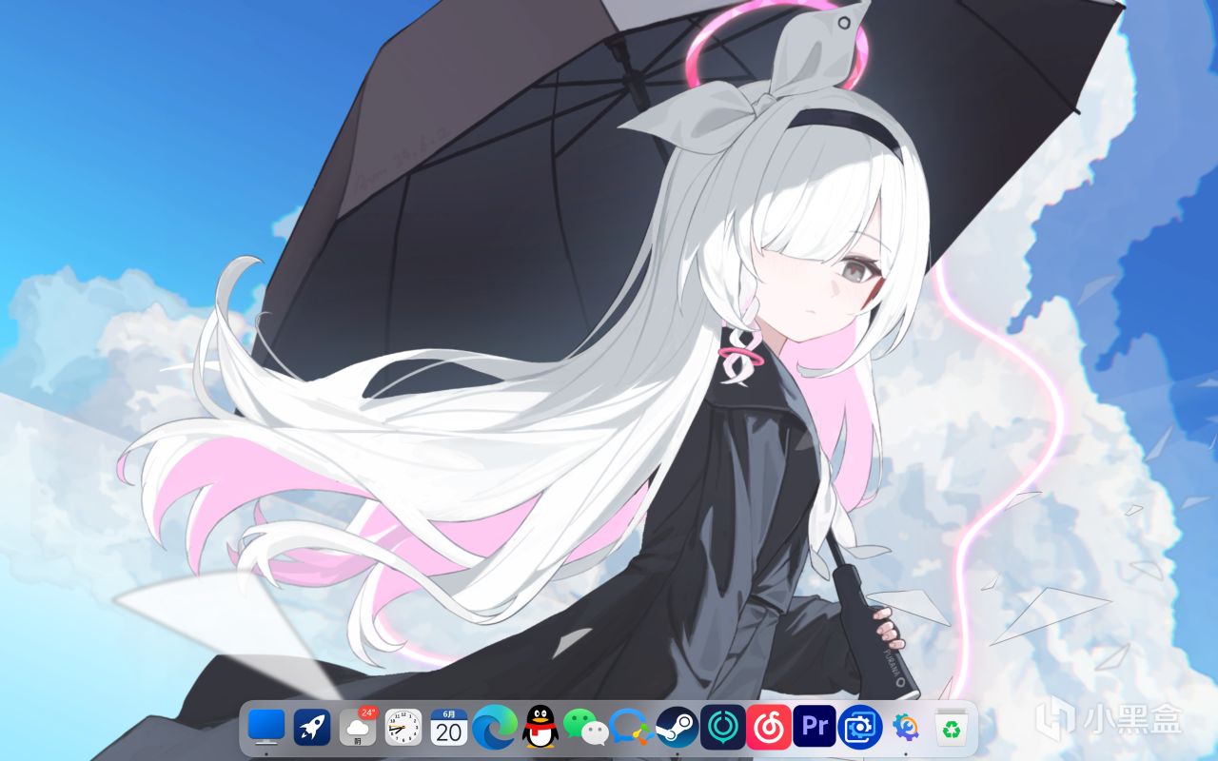1218x761 pixels.
Task: Open the QQ penguin icon
Action: click(x=540, y=727)
